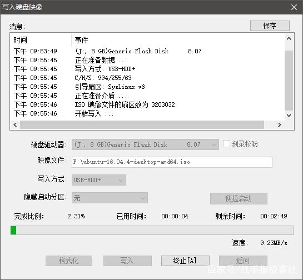Click the 返回 button
Image resolution: width=303 pixels, height=280 pixels.
pyautogui.click(x=243, y=261)
